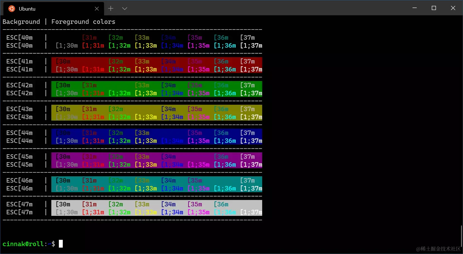Click [35m on the yellow ESC[43m background
463x254 pixels.
[195, 109]
